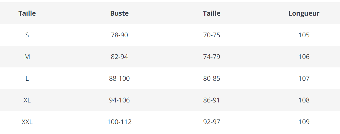Pick the 88-100 bust cell

119,78
